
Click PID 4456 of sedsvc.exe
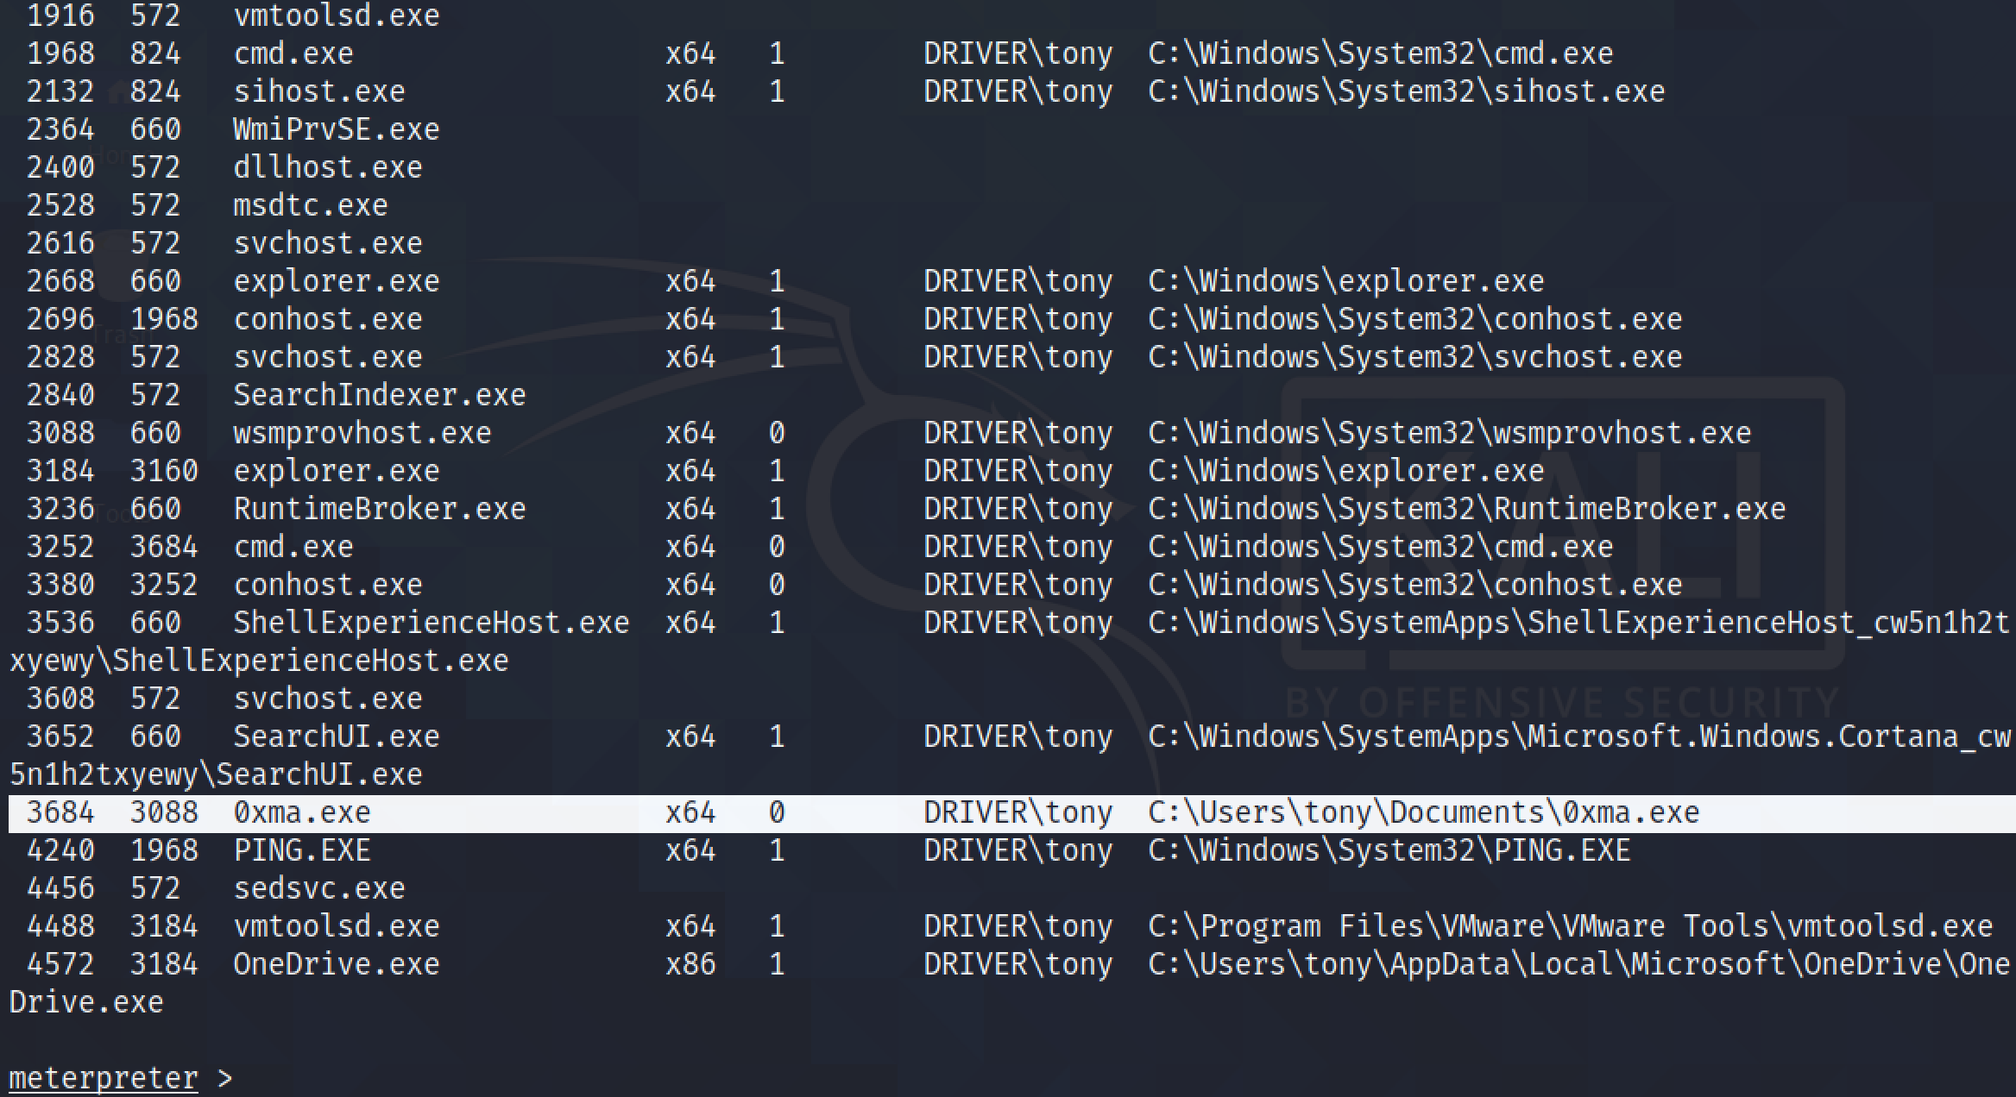click(60, 888)
